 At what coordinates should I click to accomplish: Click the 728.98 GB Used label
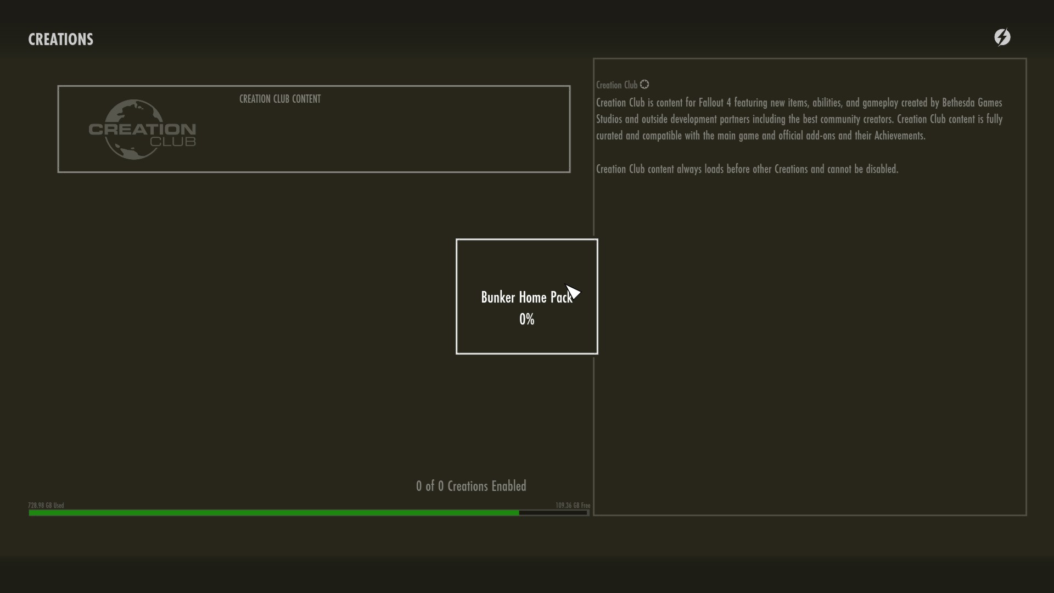point(46,505)
